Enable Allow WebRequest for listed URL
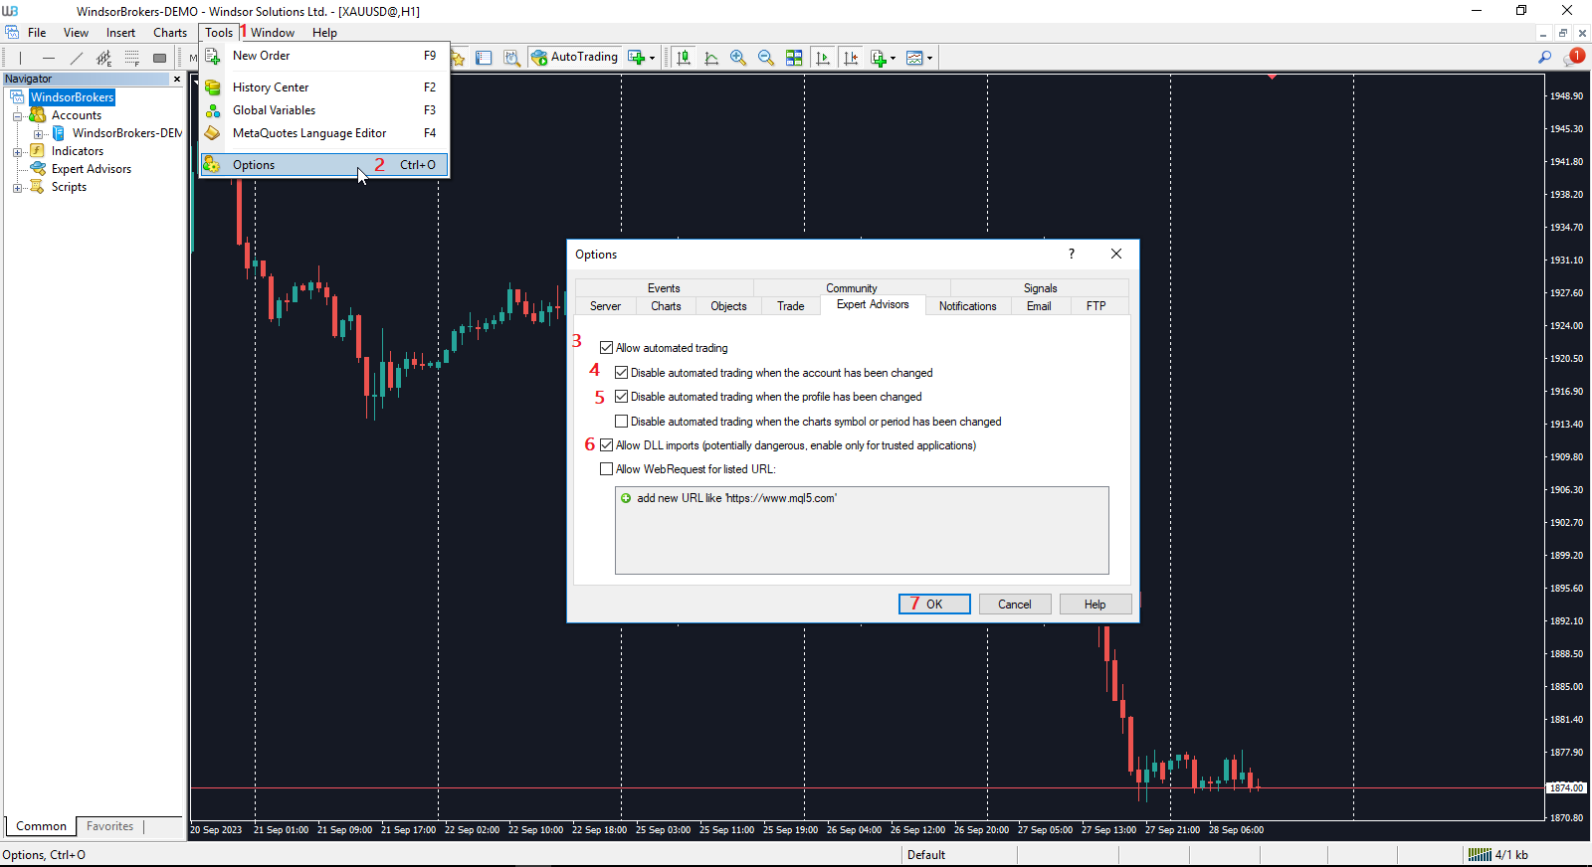 pyautogui.click(x=606, y=469)
